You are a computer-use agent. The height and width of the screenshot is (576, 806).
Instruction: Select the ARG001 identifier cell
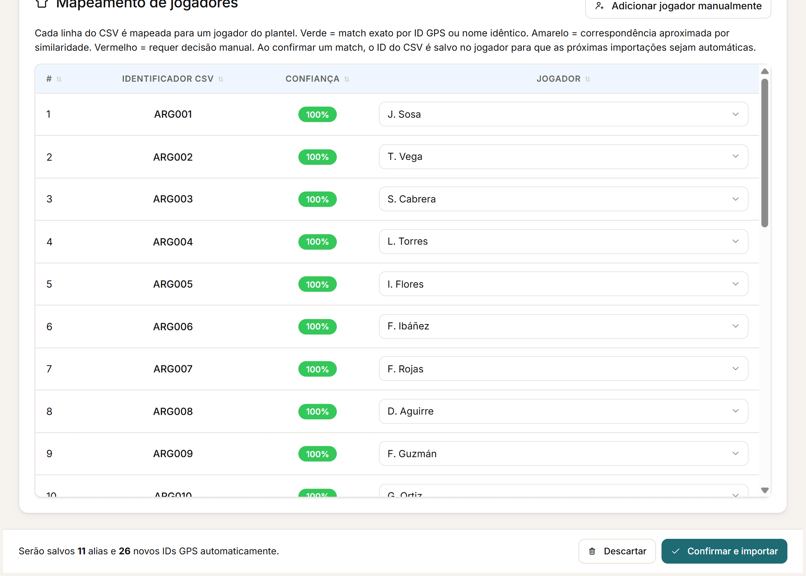coord(173,114)
